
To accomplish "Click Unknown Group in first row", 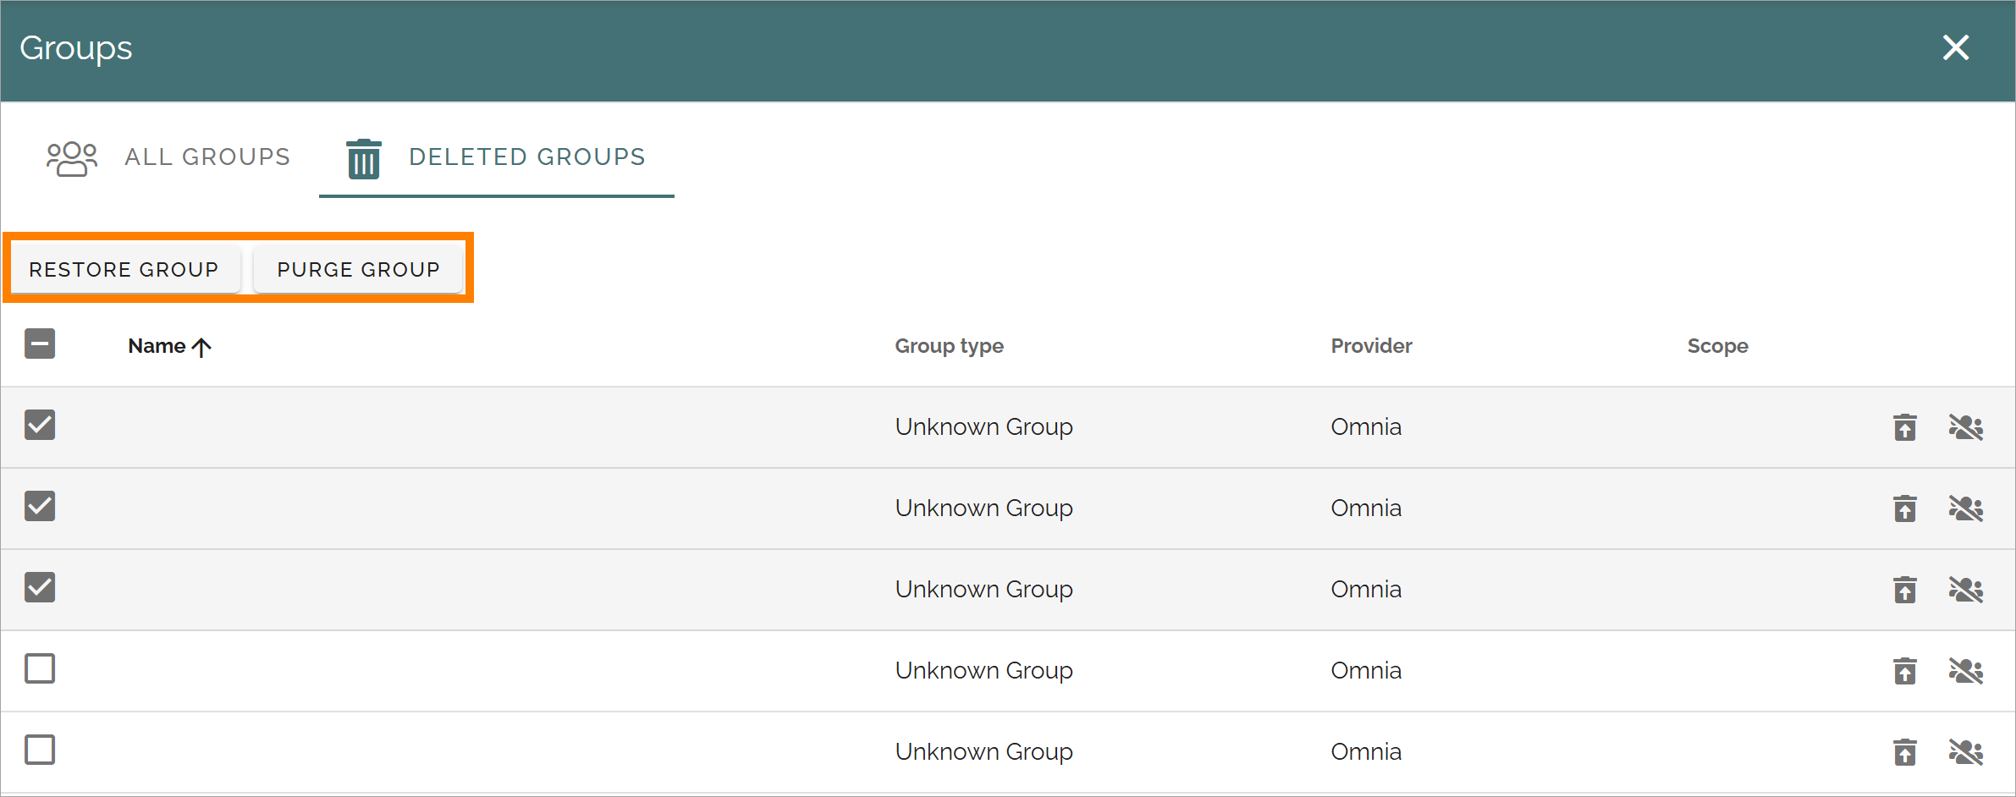I will (x=983, y=427).
